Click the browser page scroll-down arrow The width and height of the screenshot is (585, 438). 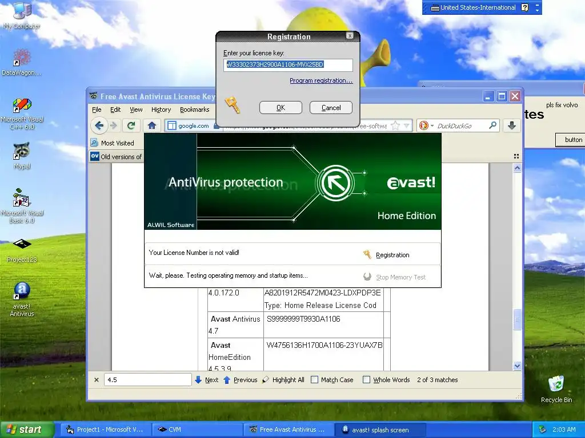point(517,366)
